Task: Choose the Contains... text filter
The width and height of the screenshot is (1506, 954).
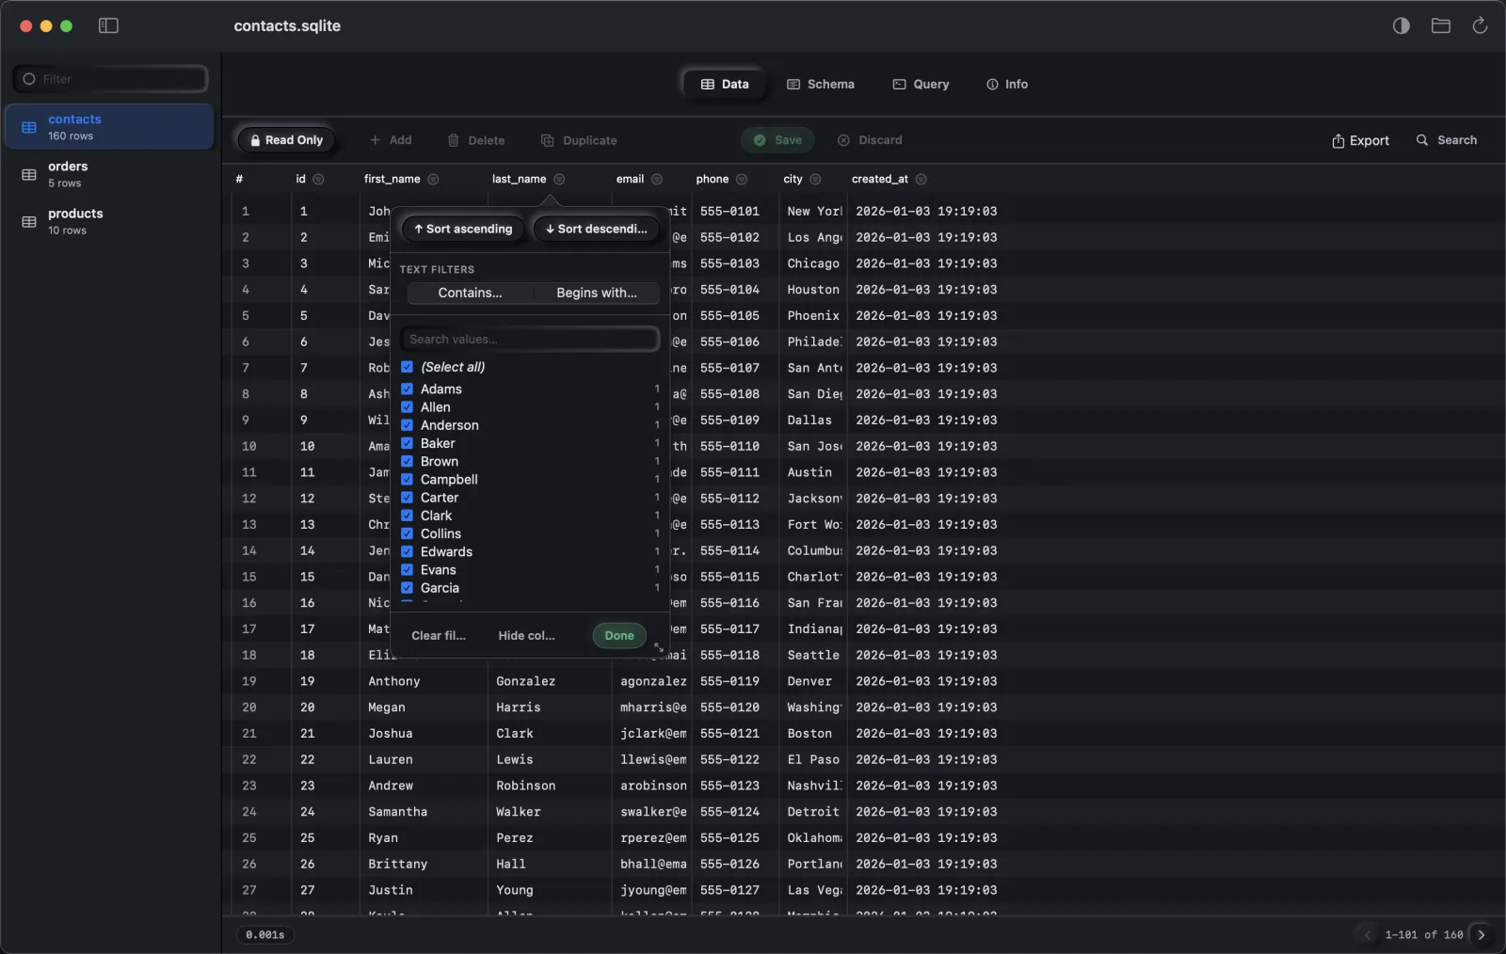Action: (x=470, y=293)
